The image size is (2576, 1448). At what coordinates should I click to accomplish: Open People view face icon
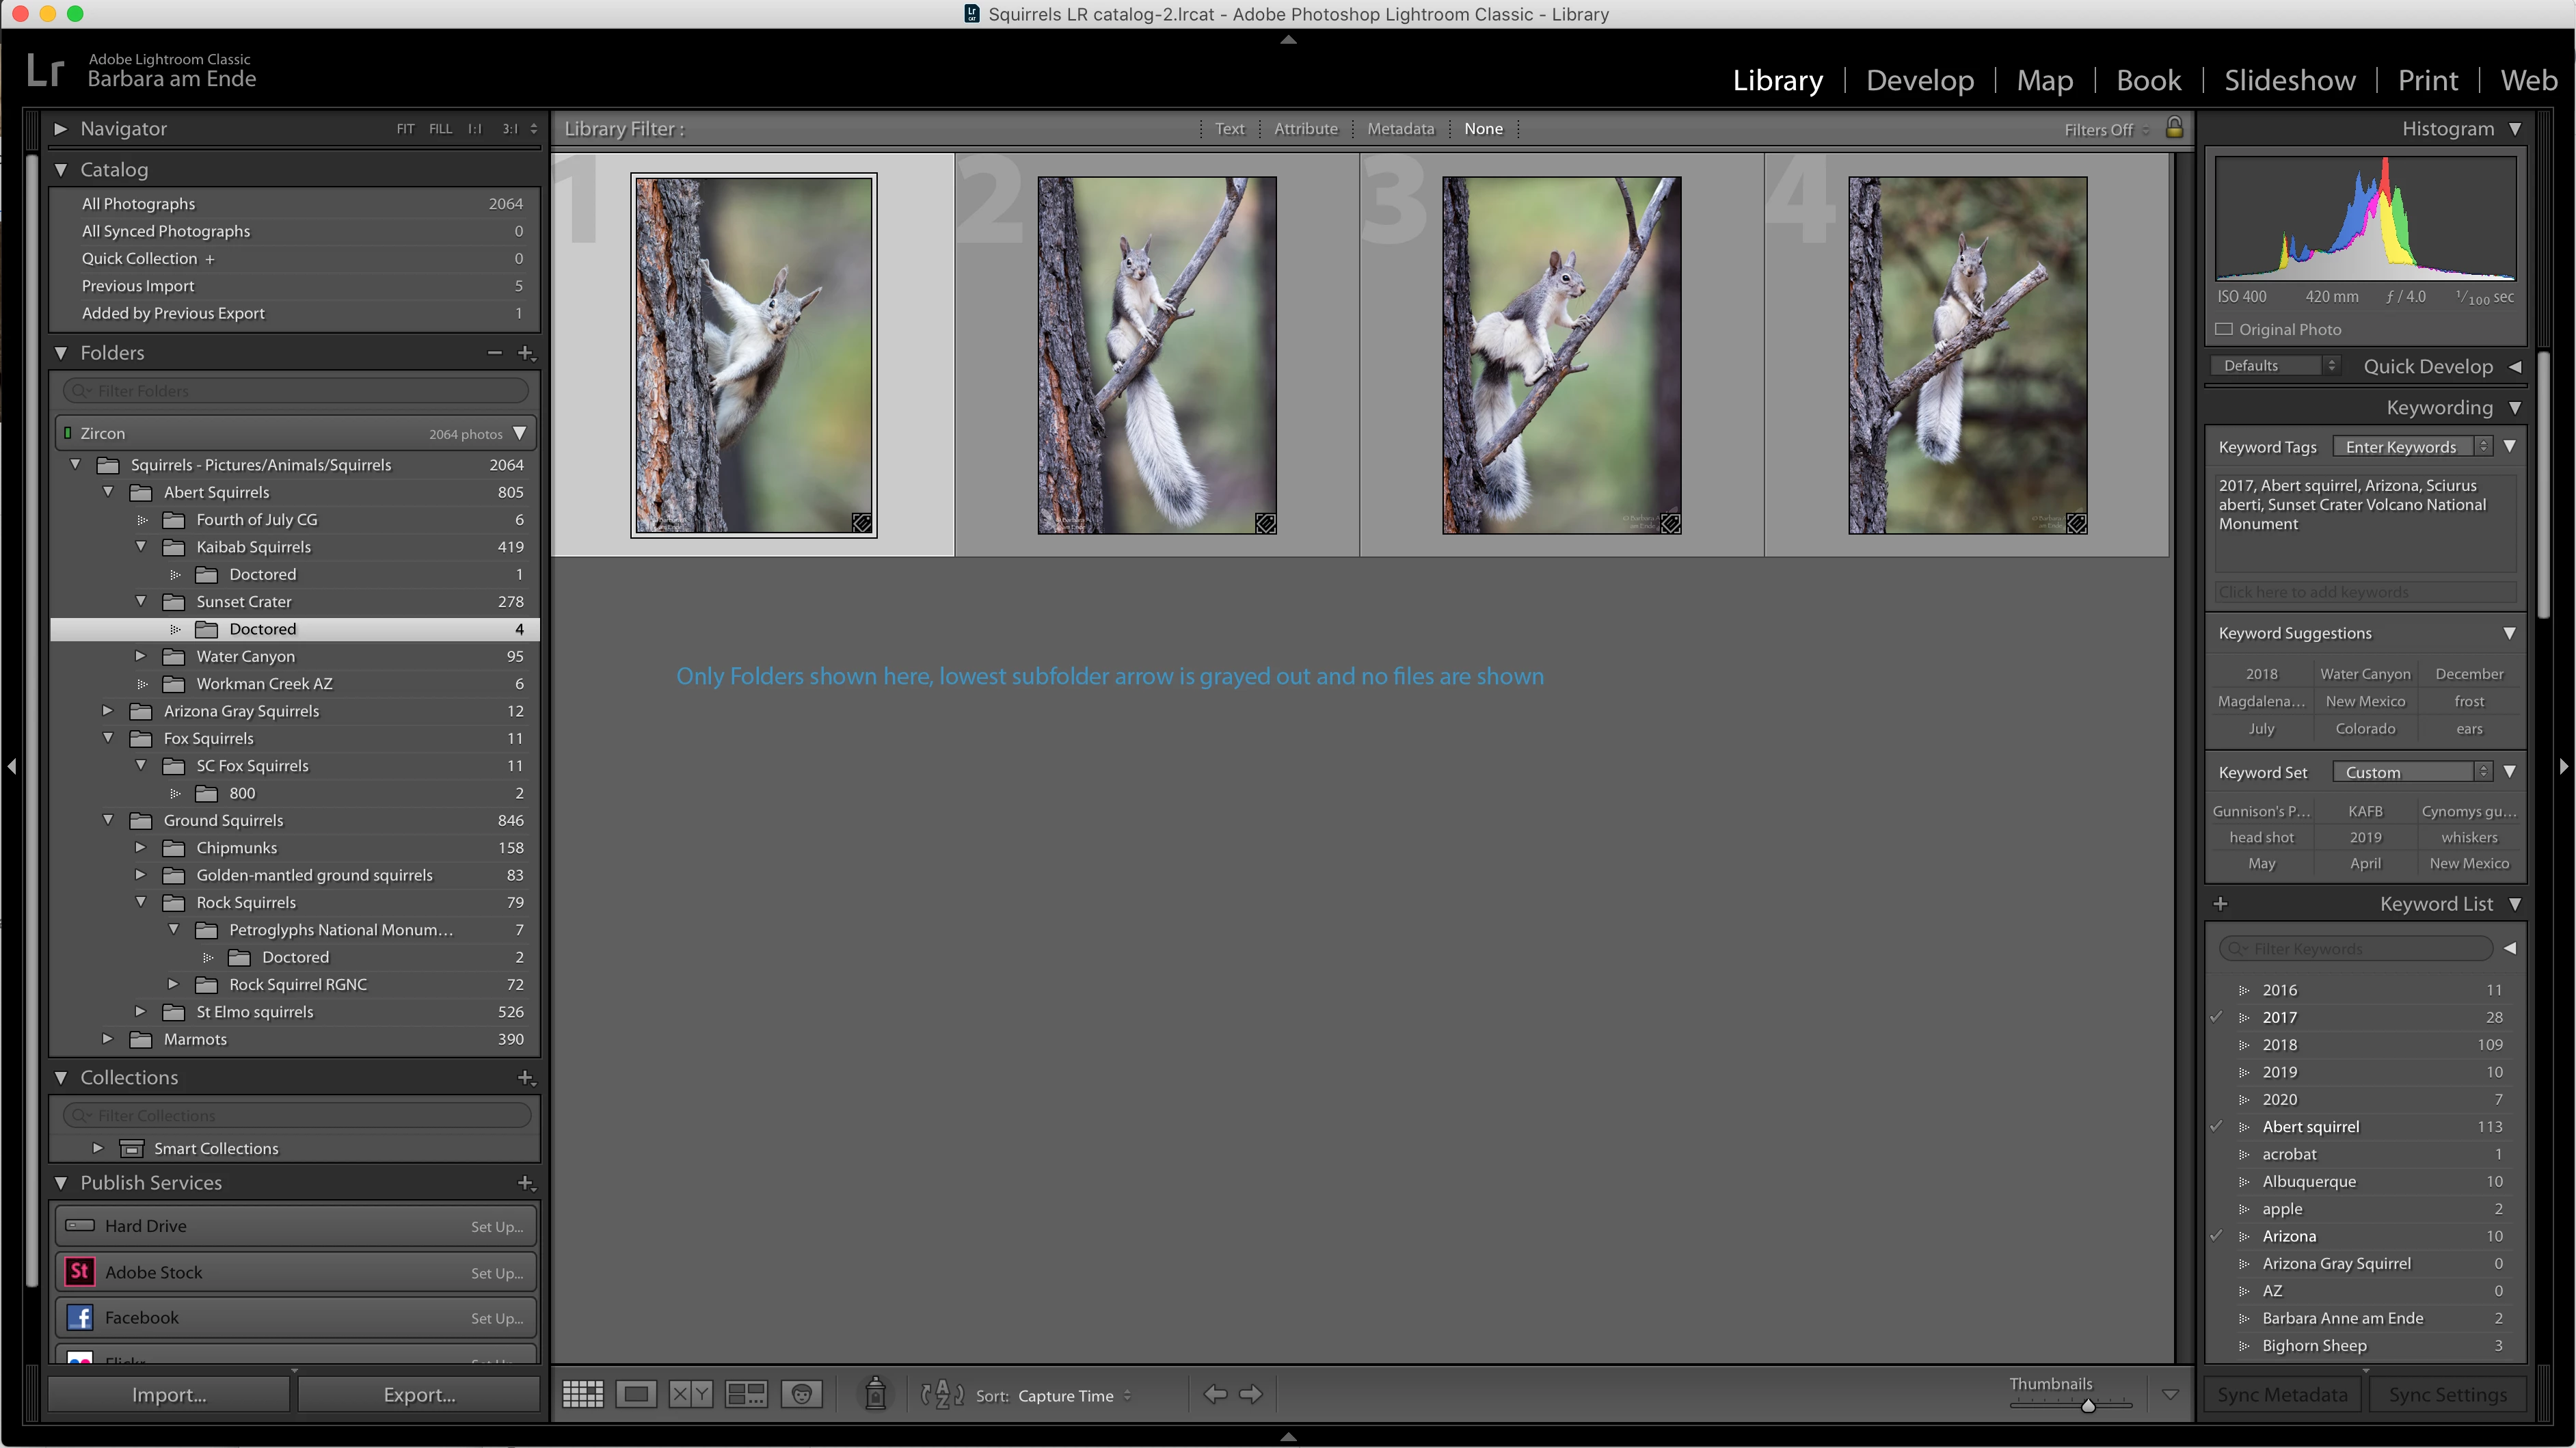tap(801, 1394)
